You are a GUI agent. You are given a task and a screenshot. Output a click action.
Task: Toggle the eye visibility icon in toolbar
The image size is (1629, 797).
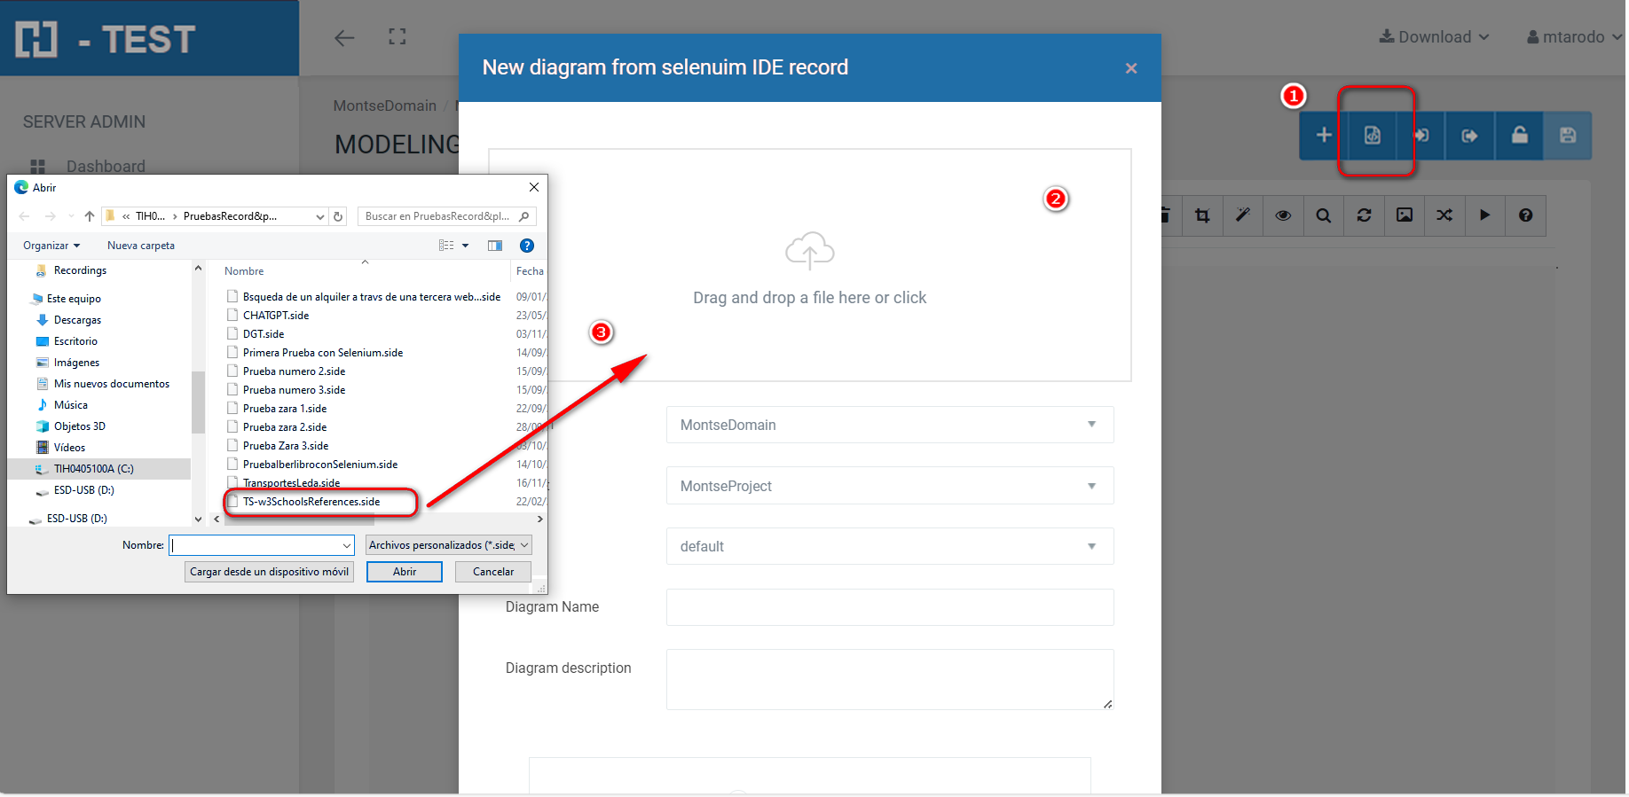point(1283,215)
